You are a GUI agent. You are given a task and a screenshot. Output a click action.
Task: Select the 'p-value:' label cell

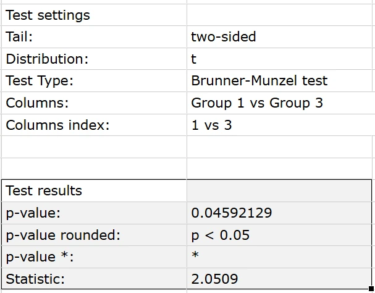click(94, 213)
